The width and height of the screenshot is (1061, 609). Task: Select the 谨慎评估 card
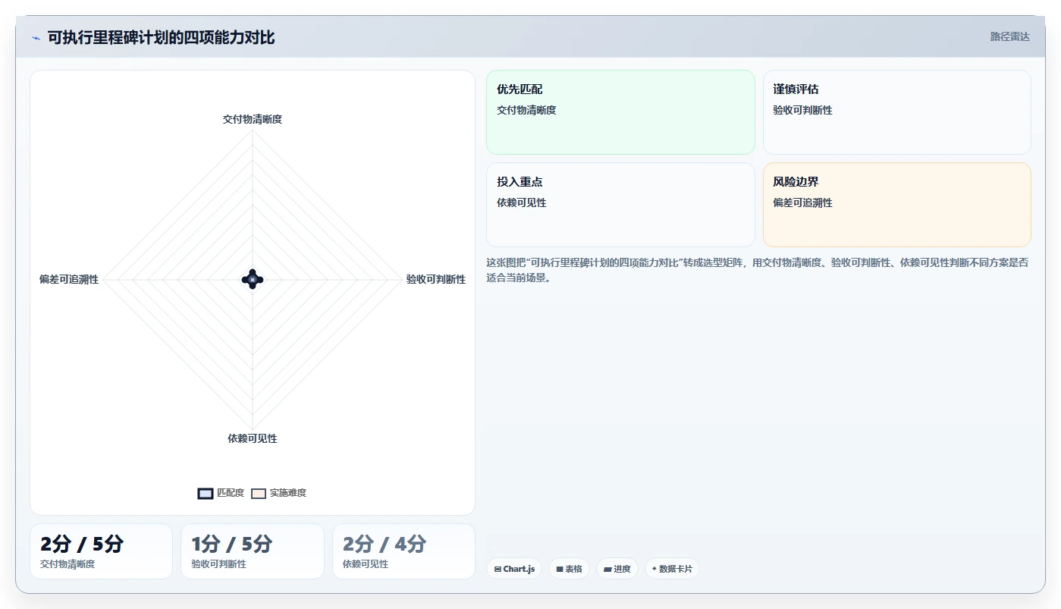click(897, 112)
